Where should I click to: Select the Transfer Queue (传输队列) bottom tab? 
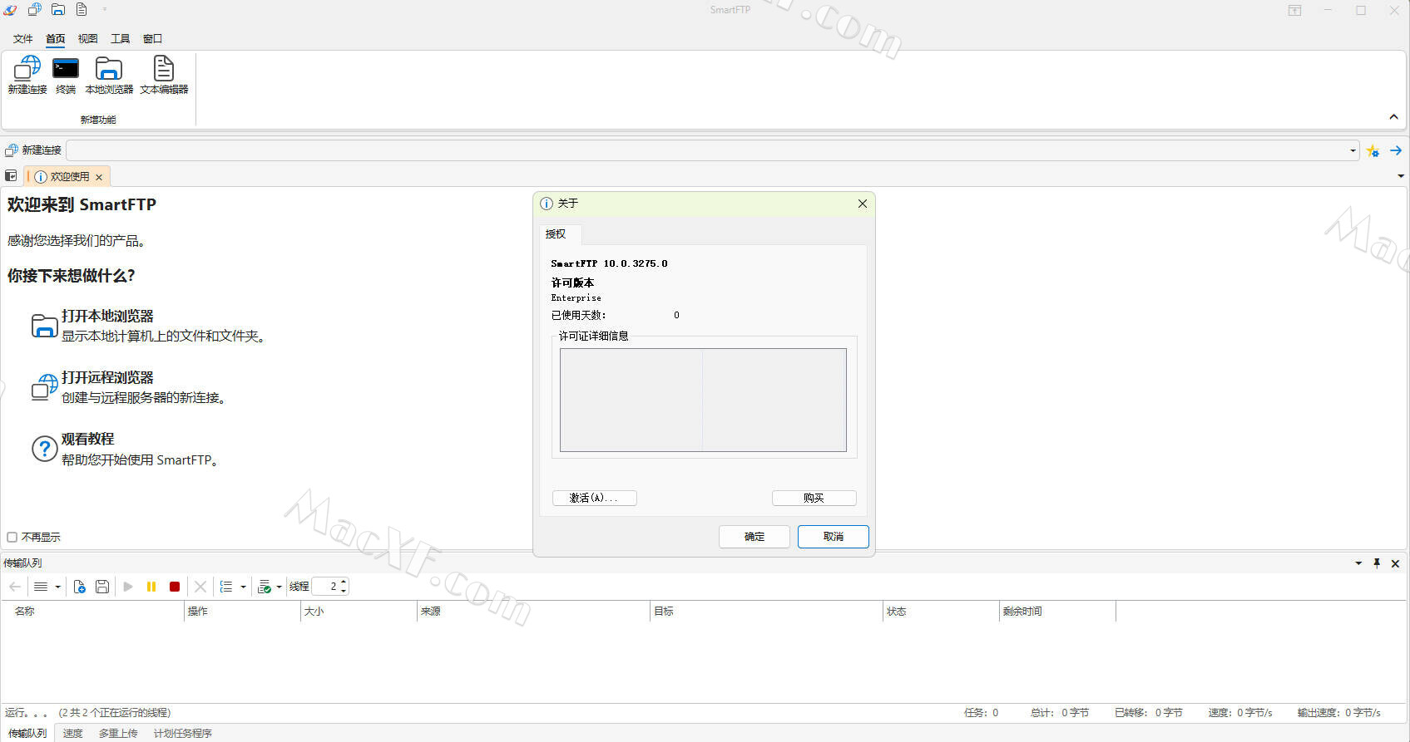(27, 733)
